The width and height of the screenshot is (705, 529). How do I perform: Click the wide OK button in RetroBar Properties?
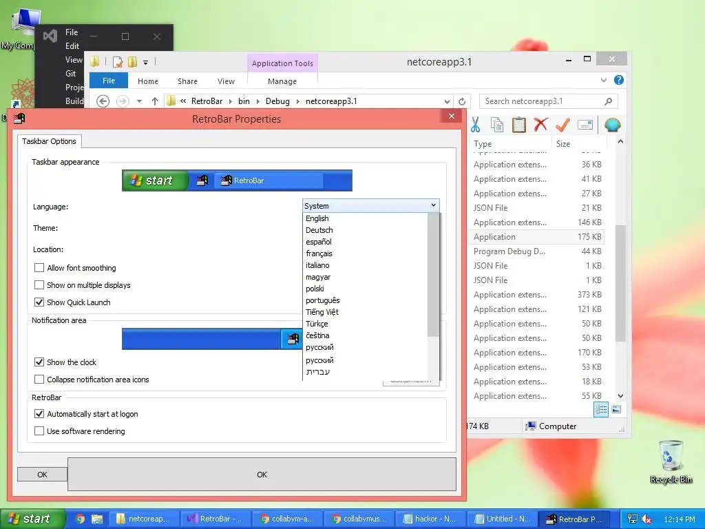(x=262, y=474)
